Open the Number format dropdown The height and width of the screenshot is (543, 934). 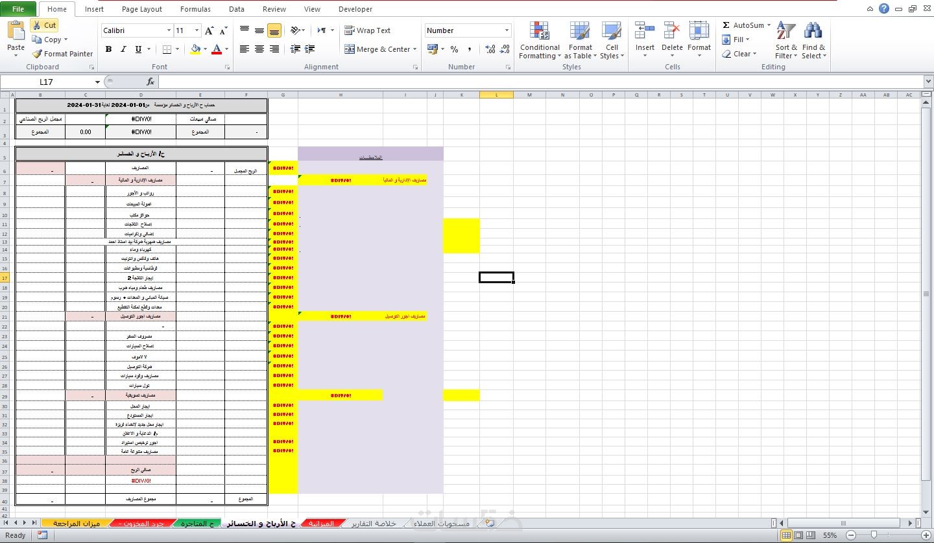(x=507, y=30)
